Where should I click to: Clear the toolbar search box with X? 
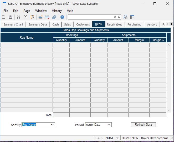[115, 17]
